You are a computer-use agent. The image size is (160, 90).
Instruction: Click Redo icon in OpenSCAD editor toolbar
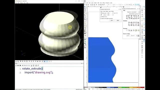pyautogui.click(x=25, y=65)
